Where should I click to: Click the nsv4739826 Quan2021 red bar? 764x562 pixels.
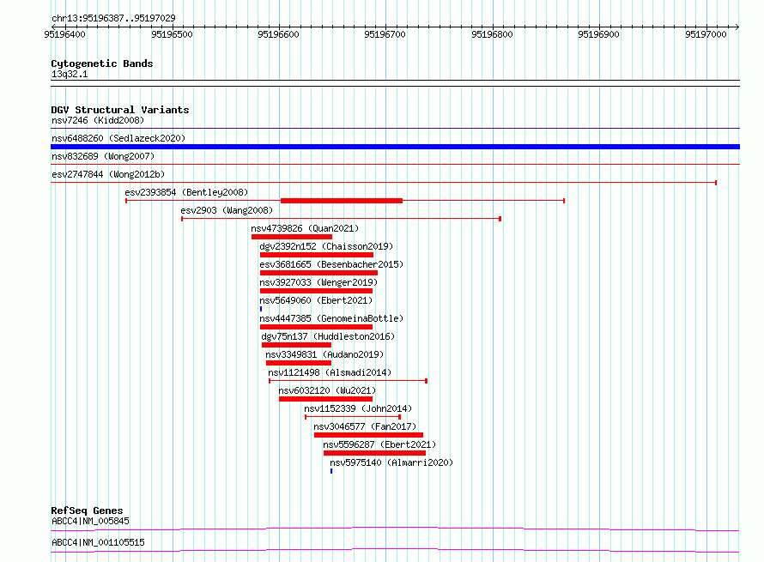tap(292, 237)
